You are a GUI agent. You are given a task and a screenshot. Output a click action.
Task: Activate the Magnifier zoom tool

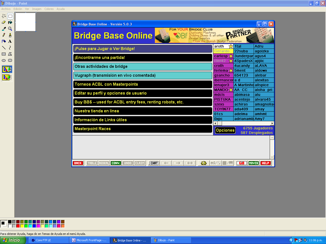pyautogui.click(x=10, y=29)
